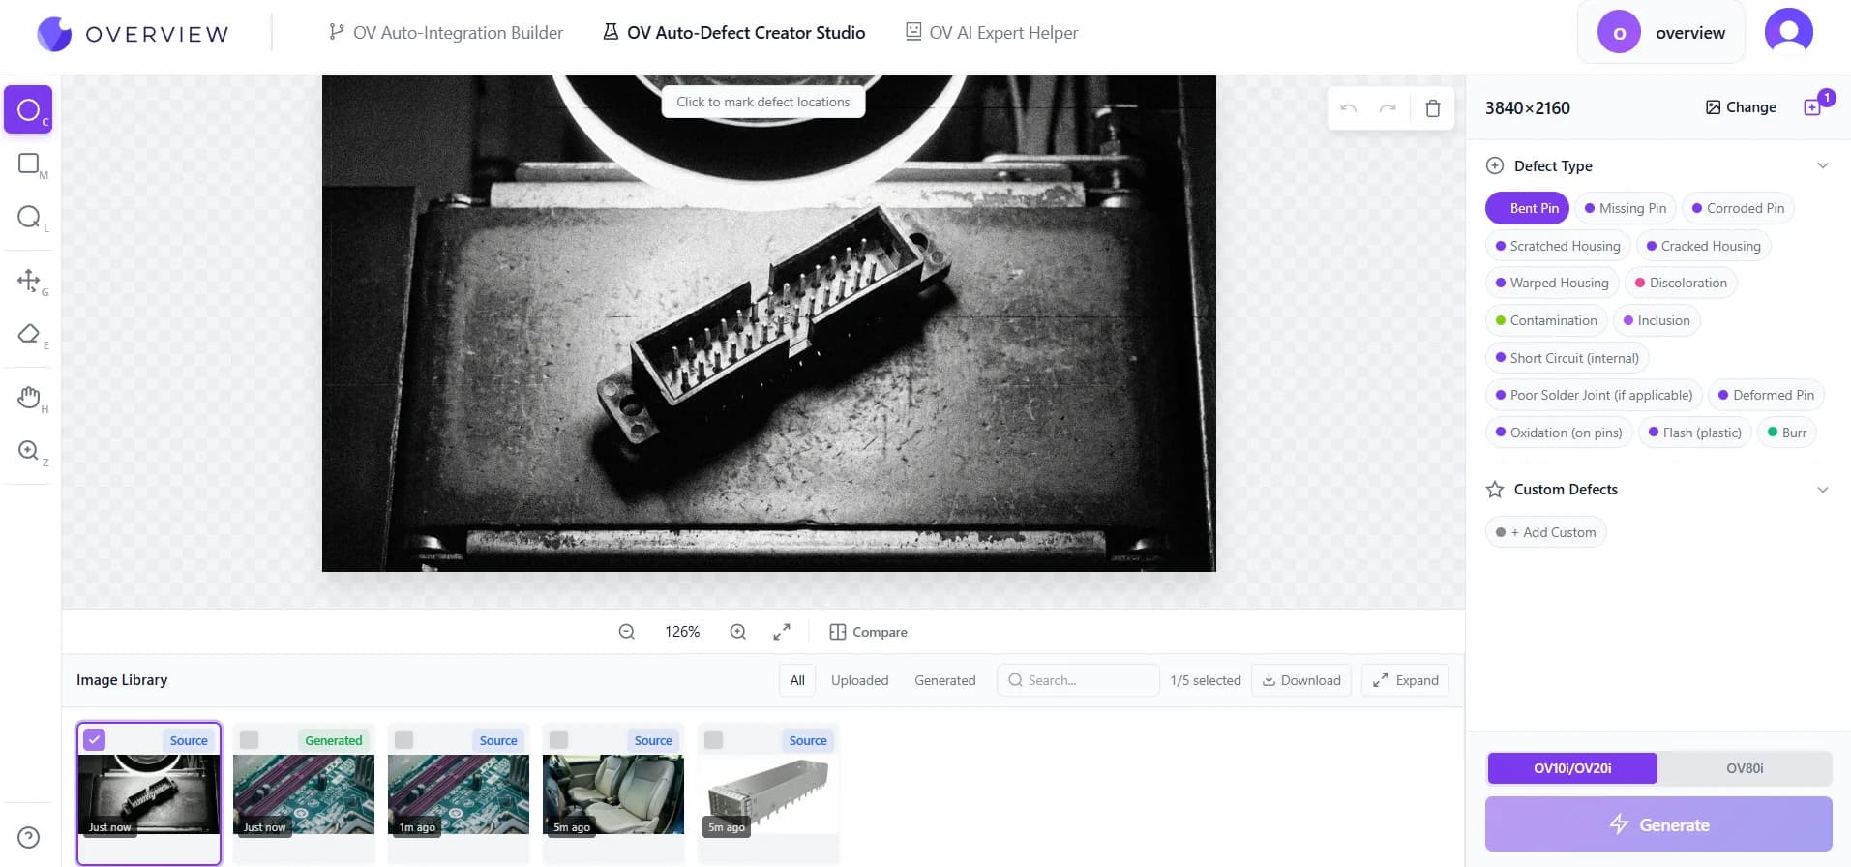Check the Generated circuit board image checkbox

pyautogui.click(x=250, y=740)
